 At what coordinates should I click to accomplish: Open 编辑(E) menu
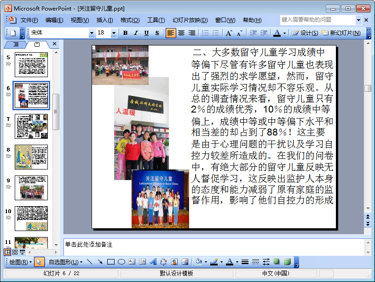pos(54,20)
